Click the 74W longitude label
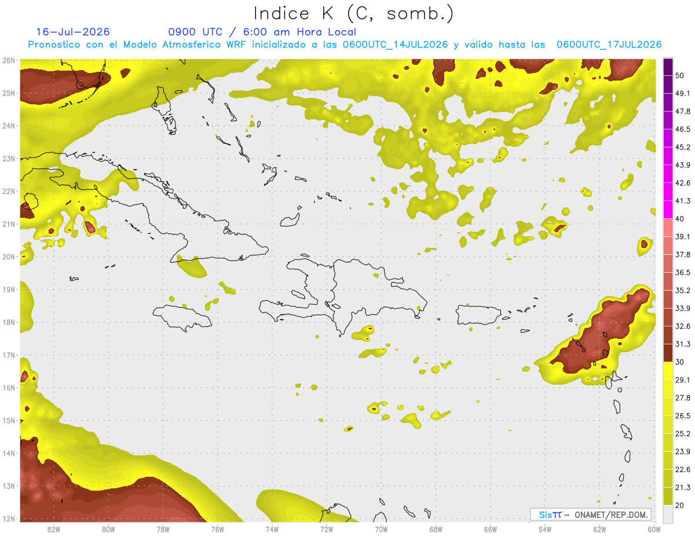The height and width of the screenshot is (537, 695). point(272,529)
